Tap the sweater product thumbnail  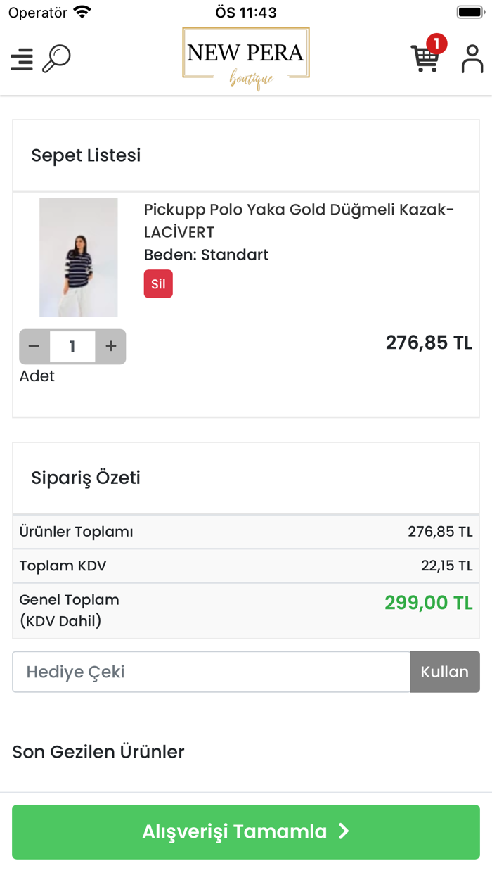click(78, 257)
